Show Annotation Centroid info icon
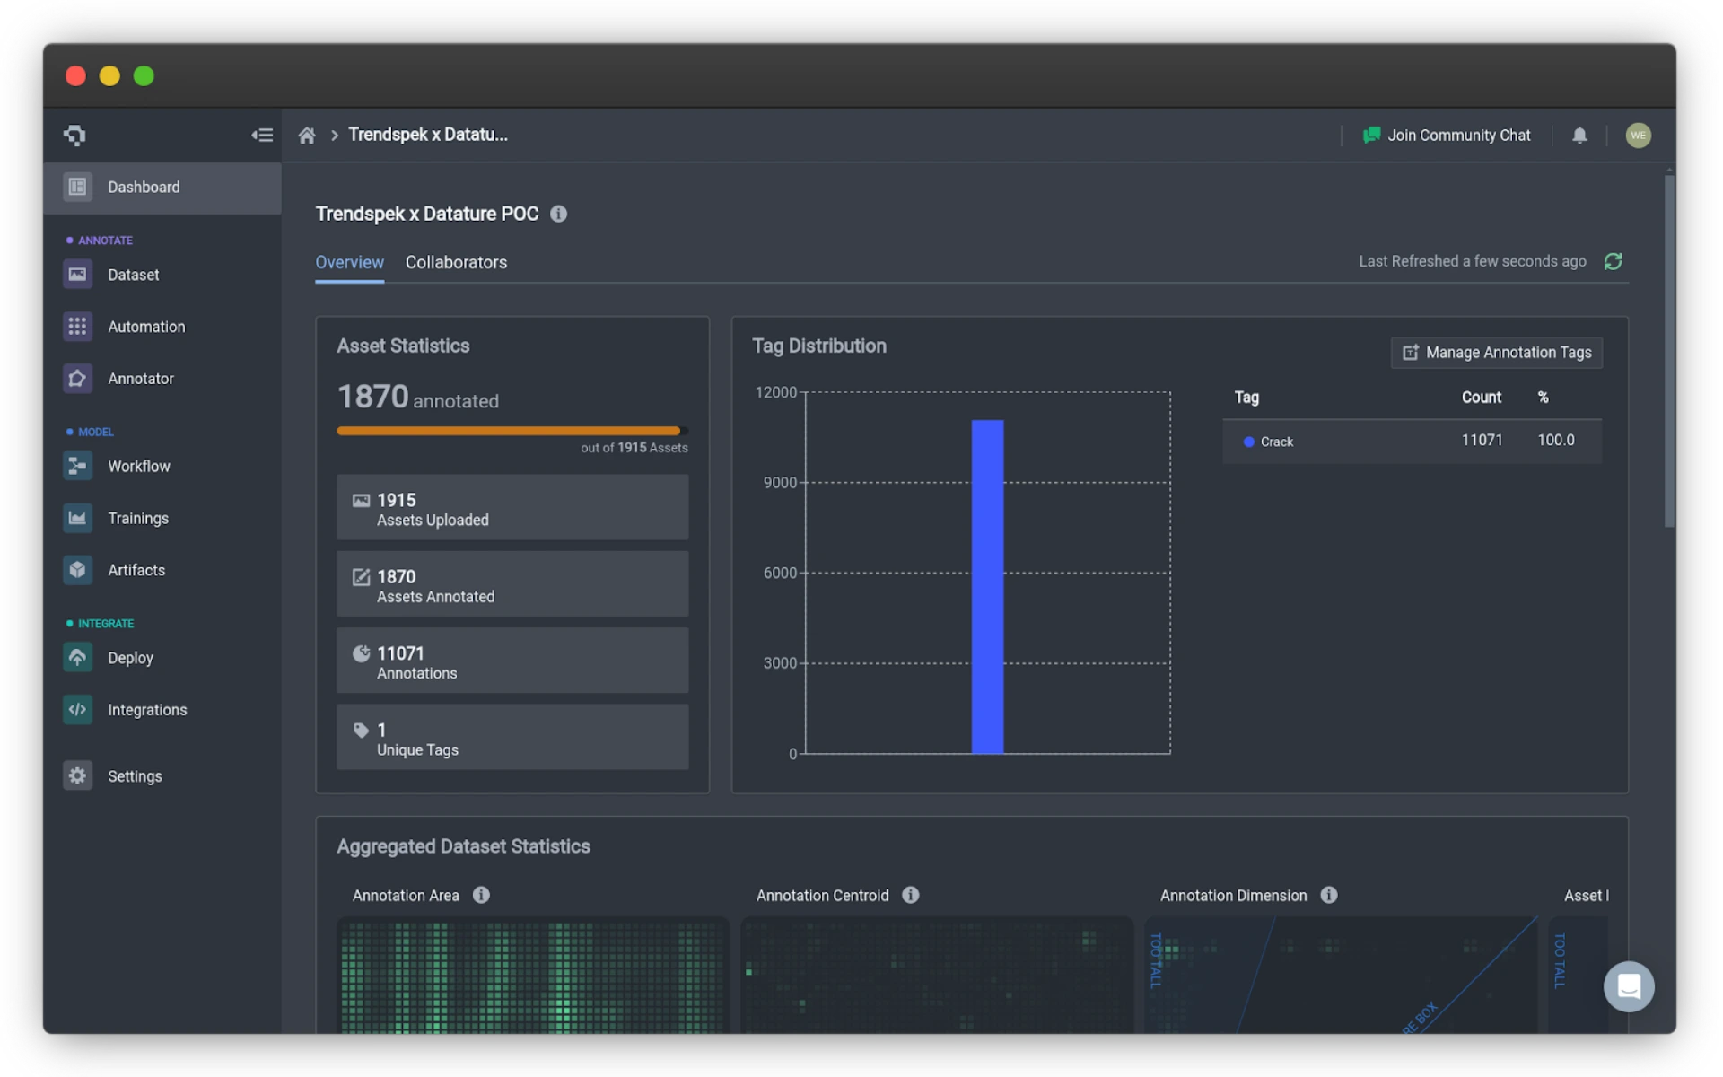Viewport: 1723px width, 1077px height. click(910, 895)
